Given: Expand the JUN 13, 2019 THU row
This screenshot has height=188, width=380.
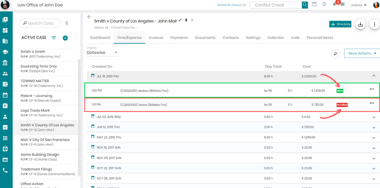Looking at the screenshot, I should click(374, 127).
